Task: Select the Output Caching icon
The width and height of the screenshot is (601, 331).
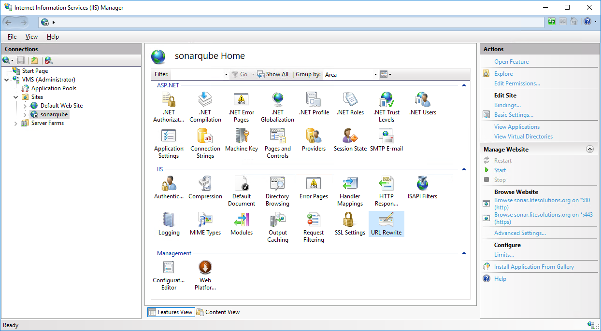Action: (277, 227)
